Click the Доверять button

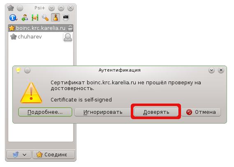[x=156, y=112]
